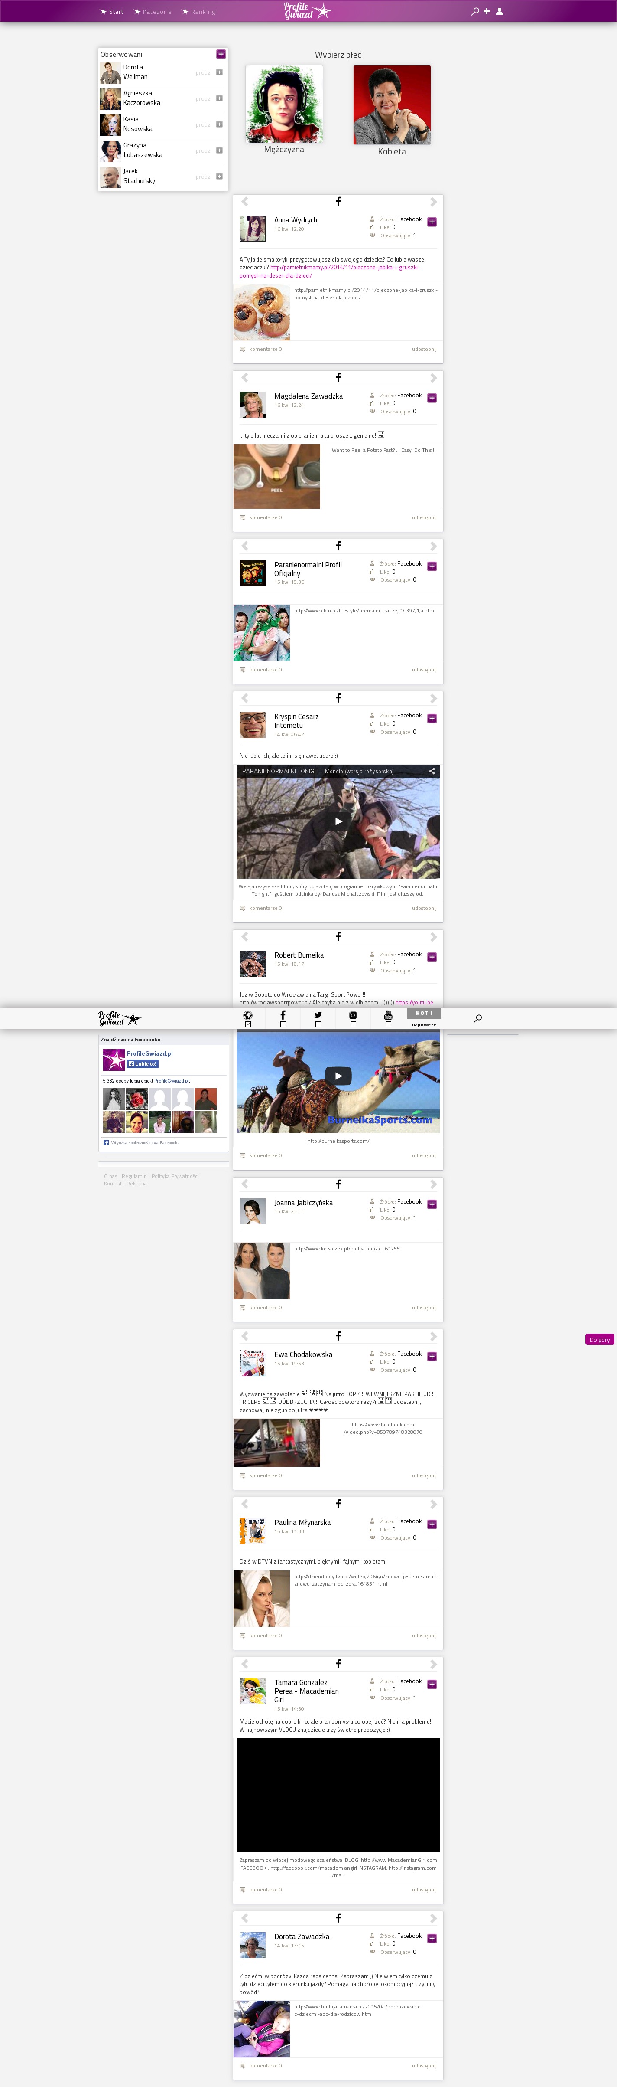617x2087 pixels.
Task: Click the HOT ! button
Action: tap(423, 1013)
